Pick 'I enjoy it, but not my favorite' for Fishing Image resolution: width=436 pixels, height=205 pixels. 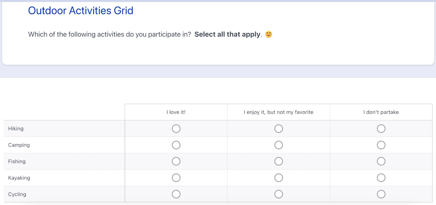[278, 161]
